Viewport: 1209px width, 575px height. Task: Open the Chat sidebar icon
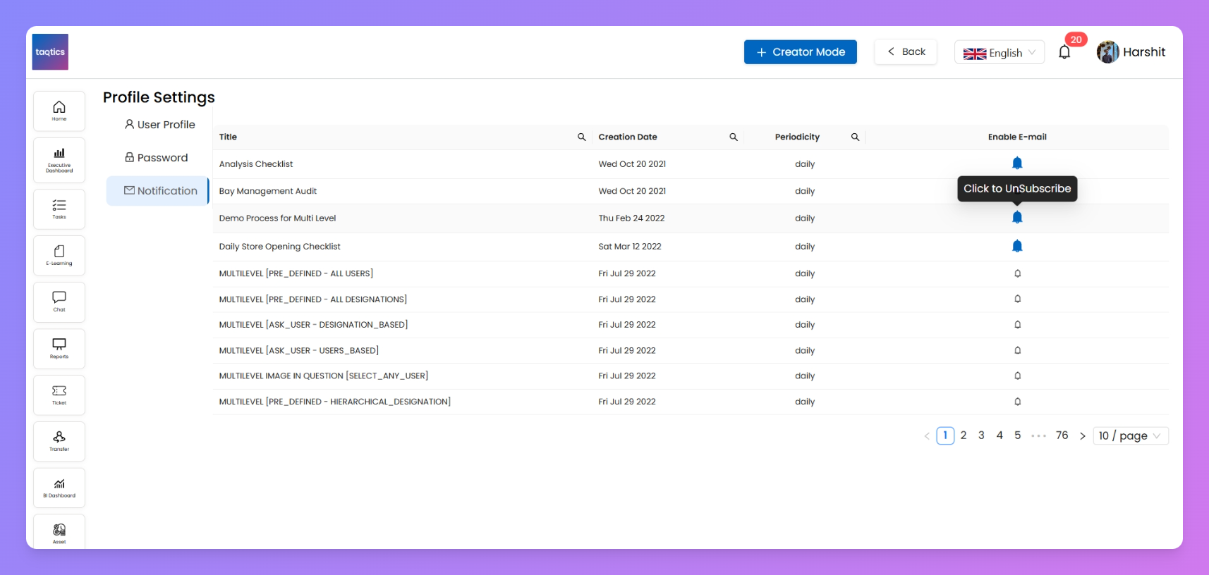(x=59, y=302)
